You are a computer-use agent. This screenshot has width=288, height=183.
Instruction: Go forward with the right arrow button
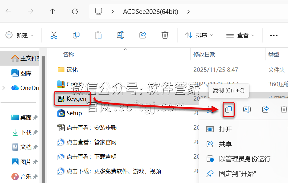click(31, 11)
